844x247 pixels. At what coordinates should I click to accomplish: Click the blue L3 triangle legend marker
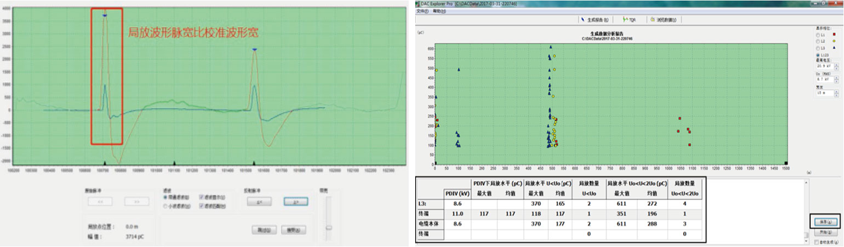coord(834,48)
